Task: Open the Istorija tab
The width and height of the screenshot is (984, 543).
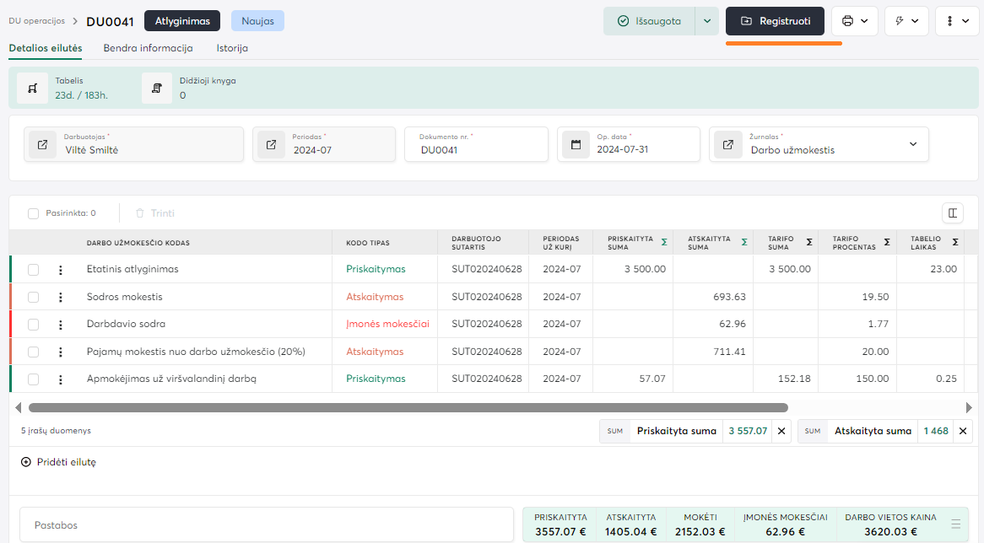Action: [232, 48]
